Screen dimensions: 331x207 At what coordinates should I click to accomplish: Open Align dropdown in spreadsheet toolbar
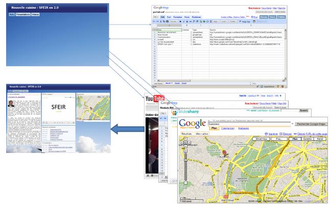216,21
